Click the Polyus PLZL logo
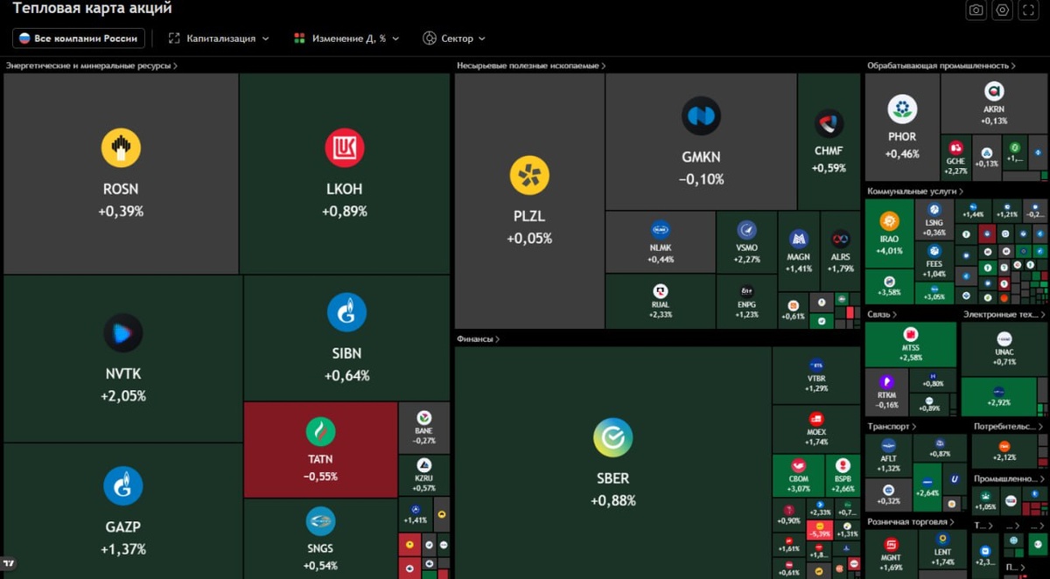 pyautogui.click(x=529, y=175)
